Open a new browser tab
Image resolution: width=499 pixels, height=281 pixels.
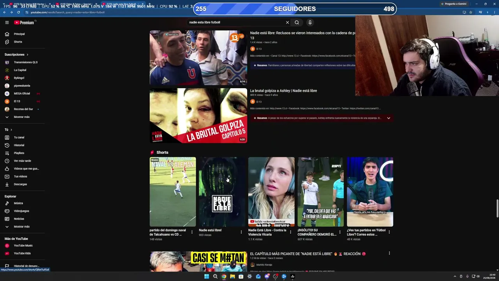(x=149, y=4)
